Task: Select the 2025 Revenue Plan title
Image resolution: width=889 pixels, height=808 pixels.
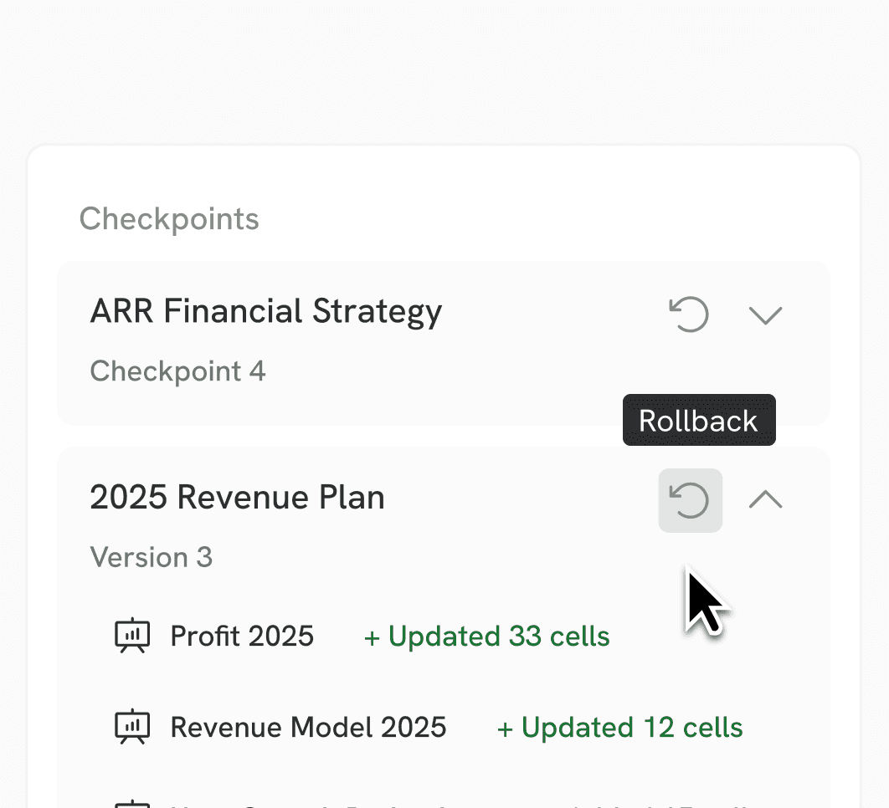Action: coord(238,497)
